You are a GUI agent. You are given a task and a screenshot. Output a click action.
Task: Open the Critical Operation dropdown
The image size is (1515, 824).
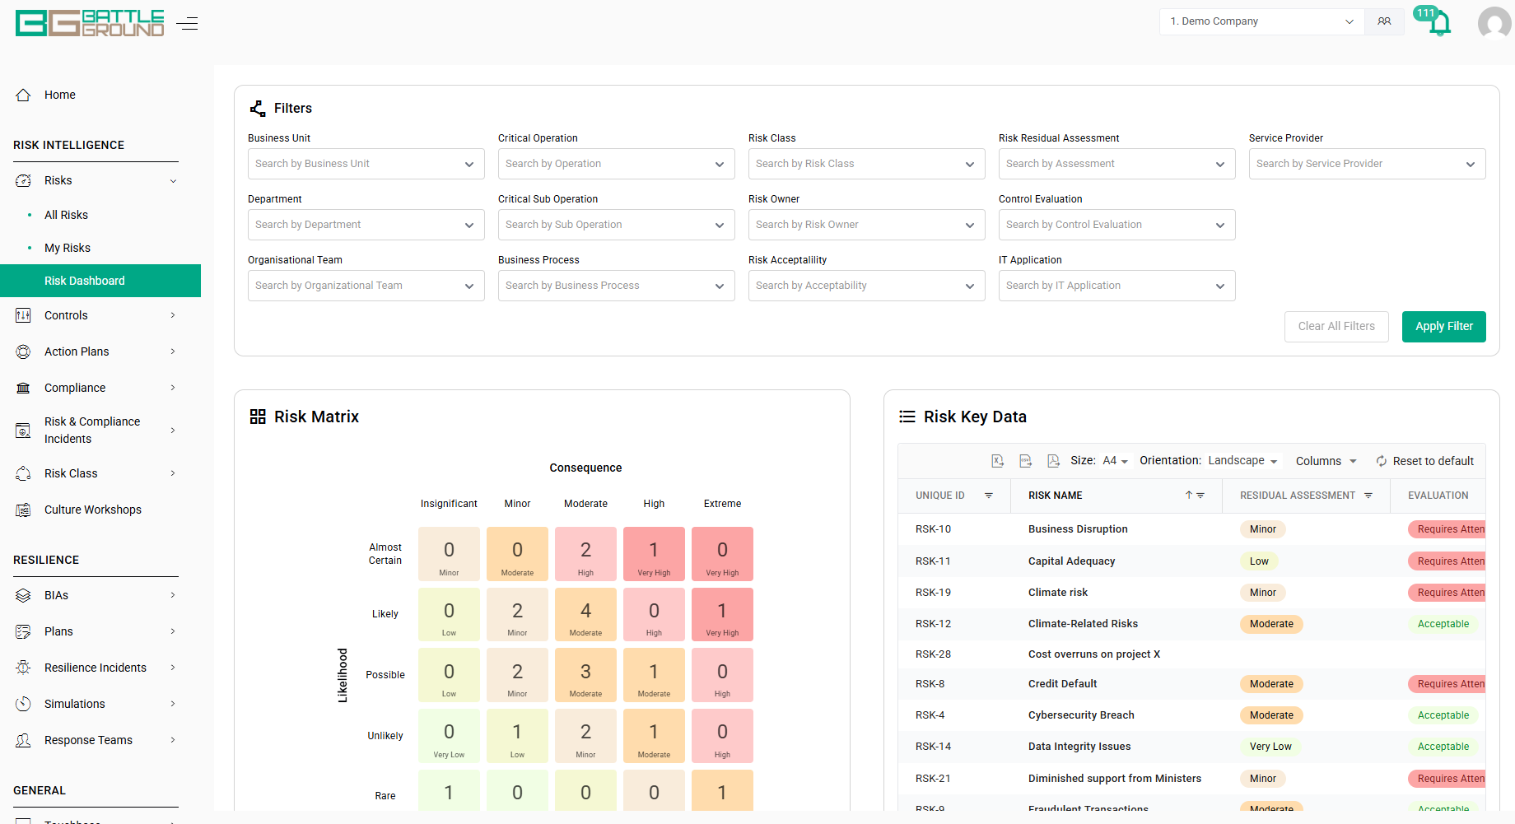pos(617,164)
